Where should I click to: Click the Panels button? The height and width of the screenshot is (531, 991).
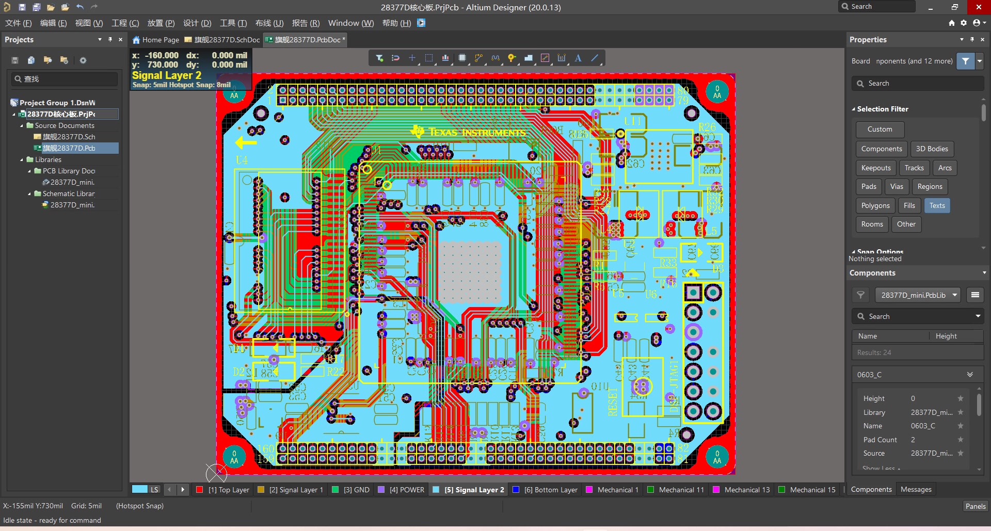click(976, 506)
